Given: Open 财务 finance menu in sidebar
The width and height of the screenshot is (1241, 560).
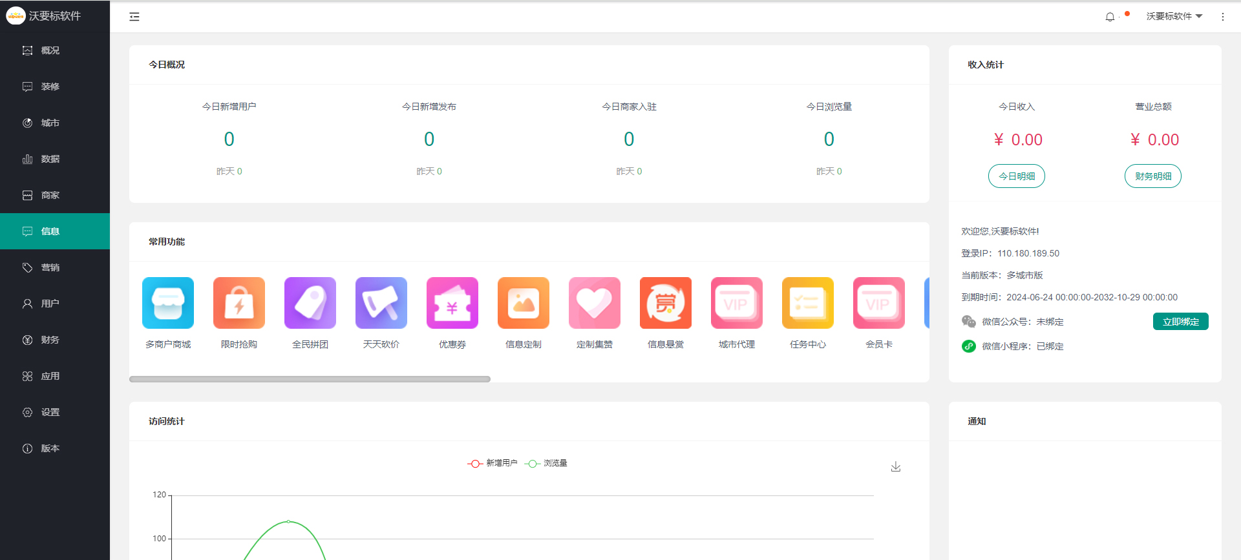Looking at the screenshot, I should tap(55, 340).
